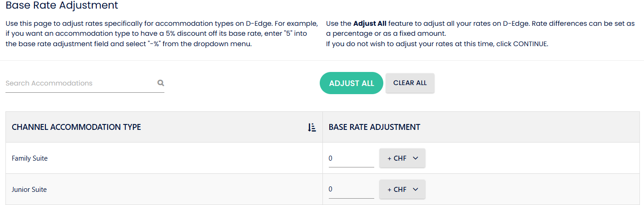Click the Base Rate Adjustment column header
The image size is (644, 205).
[374, 127]
